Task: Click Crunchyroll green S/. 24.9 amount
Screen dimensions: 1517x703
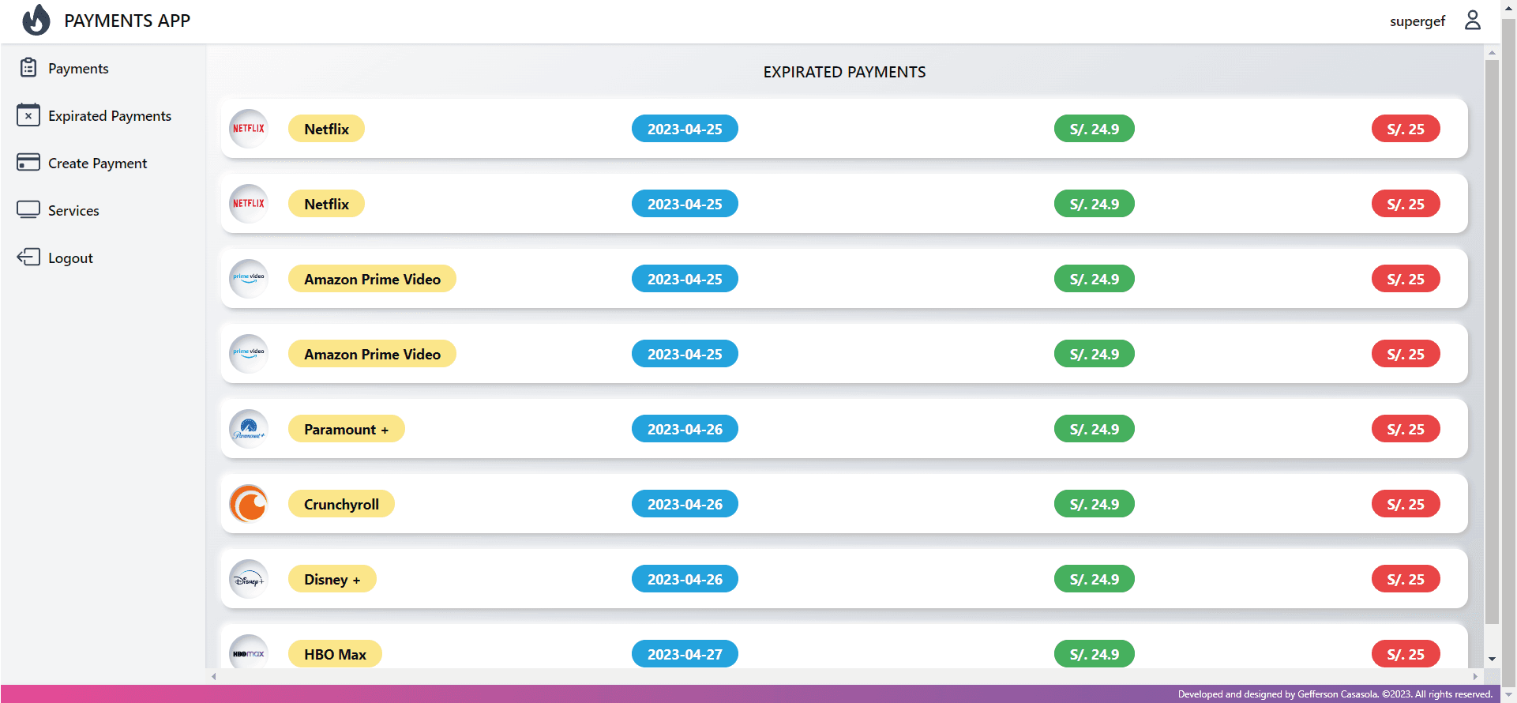Action: [x=1094, y=504]
